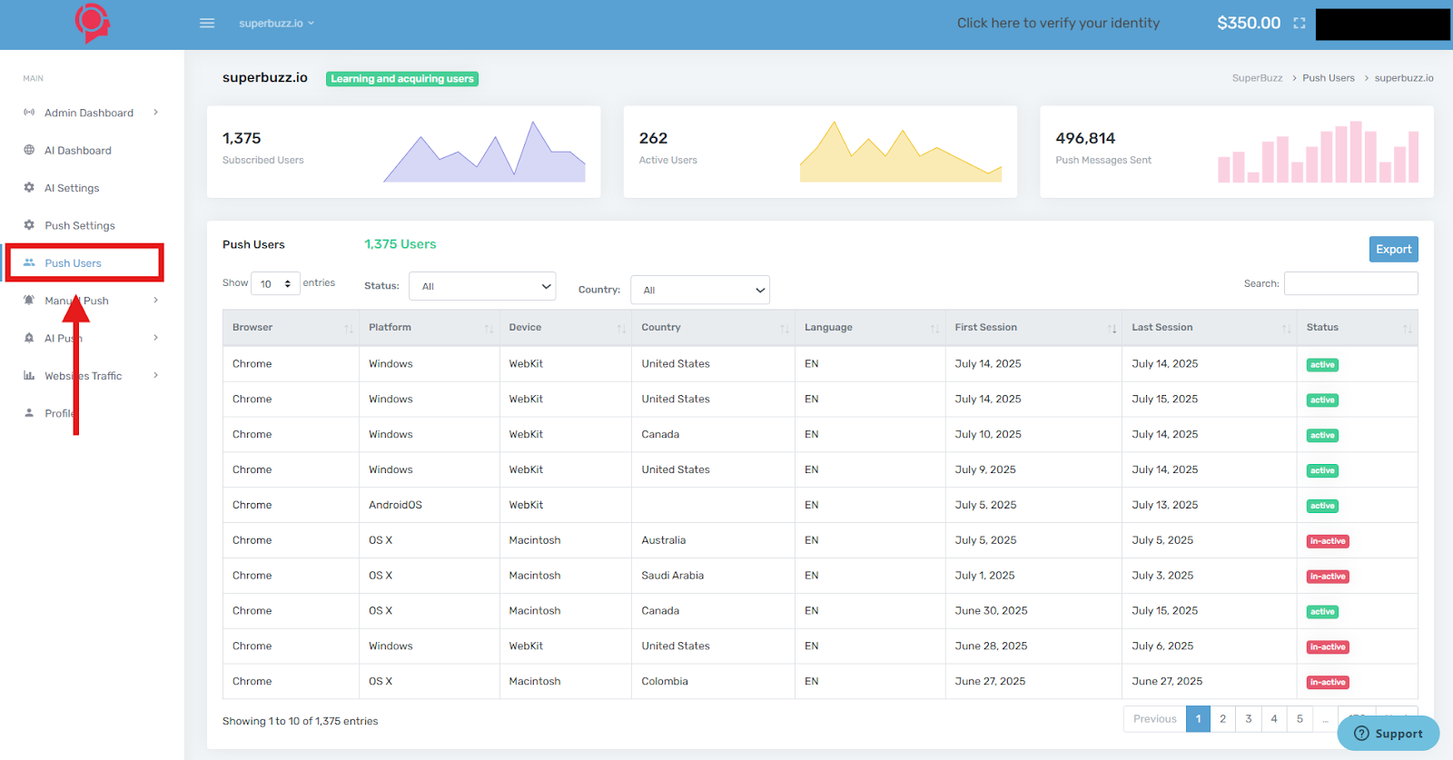This screenshot has width=1453, height=760.
Task: Click the SuperBuzz breadcrumb link
Action: pos(1257,78)
